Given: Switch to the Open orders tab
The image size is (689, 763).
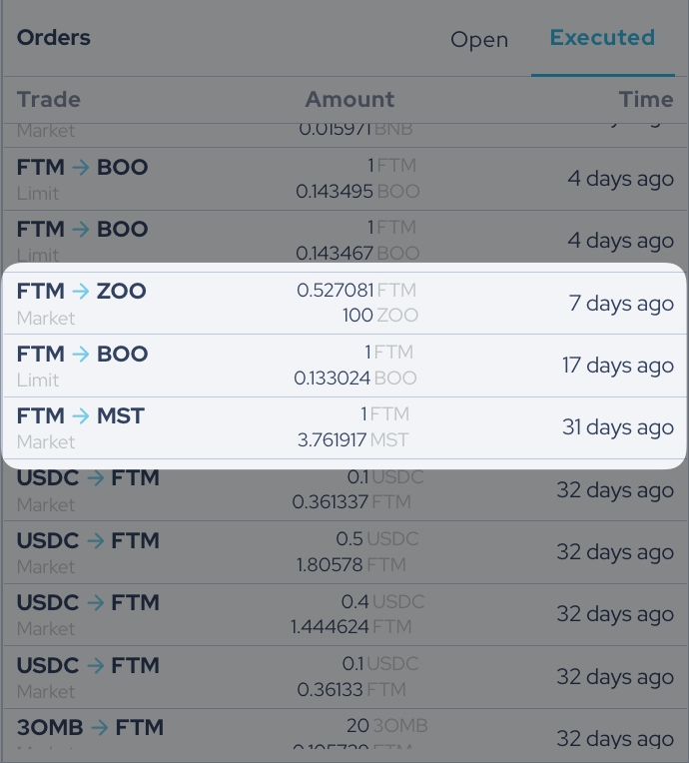Looking at the screenshot, I should pos(478,40).
